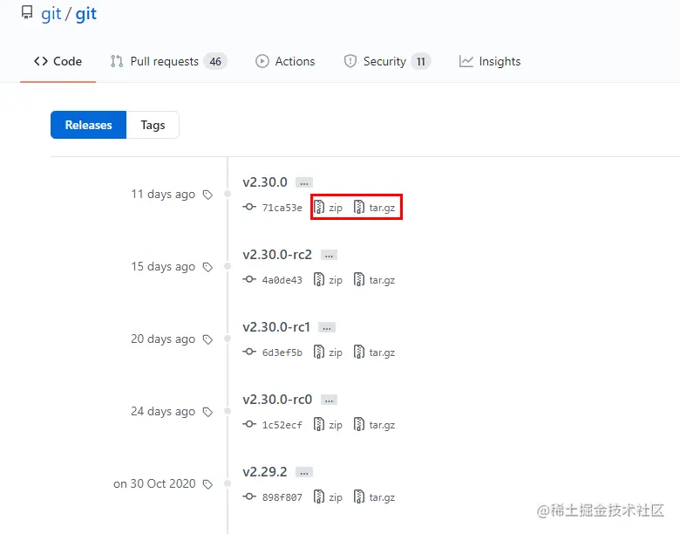Download the v2.30.0-rc2 zip archive
The width and height of the screenshot is (680, 534).
coord(328,280)
